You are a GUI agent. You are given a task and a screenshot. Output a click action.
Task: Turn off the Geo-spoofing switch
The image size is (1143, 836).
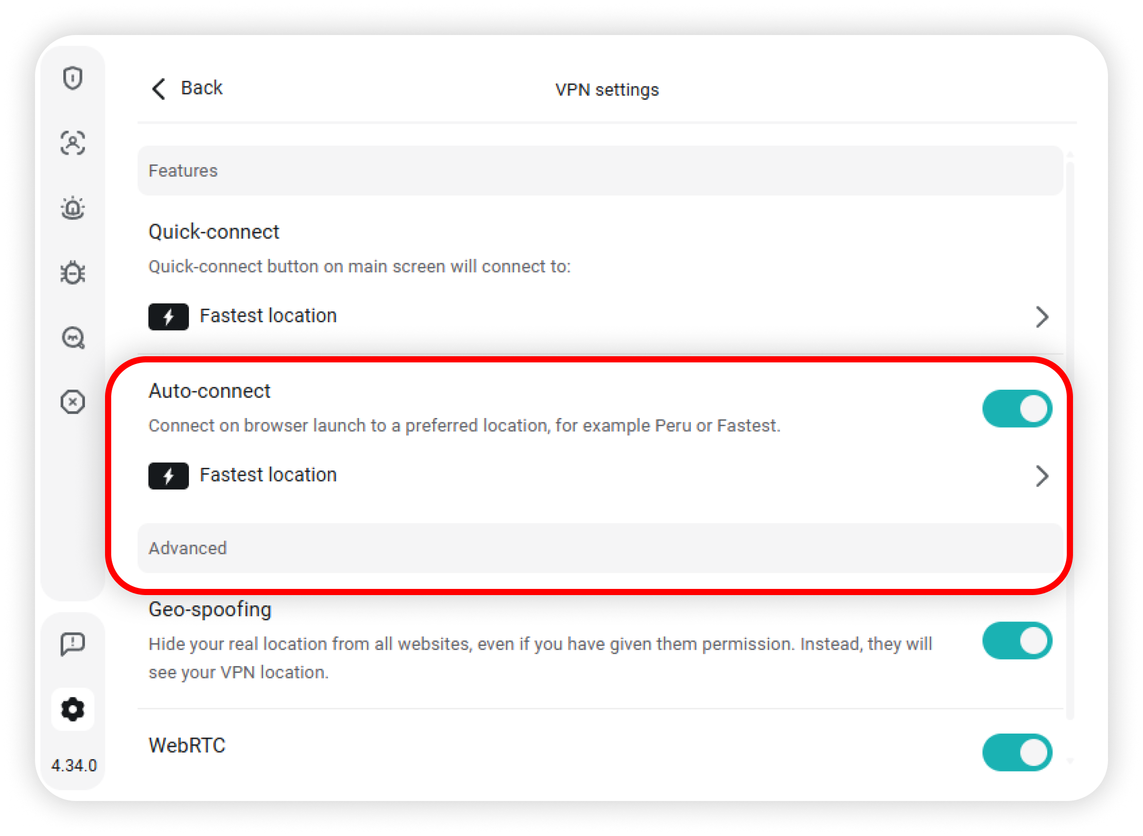1017,641
